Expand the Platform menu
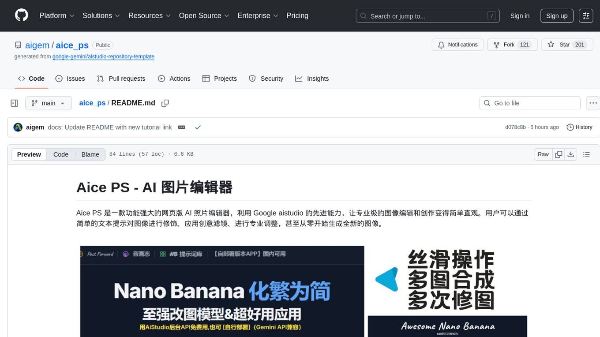 [x=57, y=15]
